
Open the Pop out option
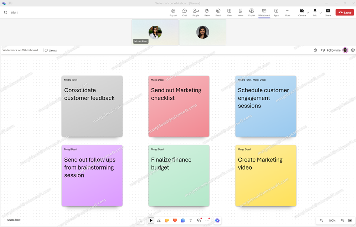[x=173, y=12]
